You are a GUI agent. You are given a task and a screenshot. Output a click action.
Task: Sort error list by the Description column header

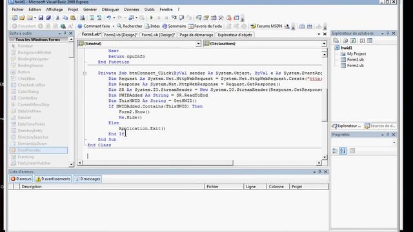tap(112, 186)
